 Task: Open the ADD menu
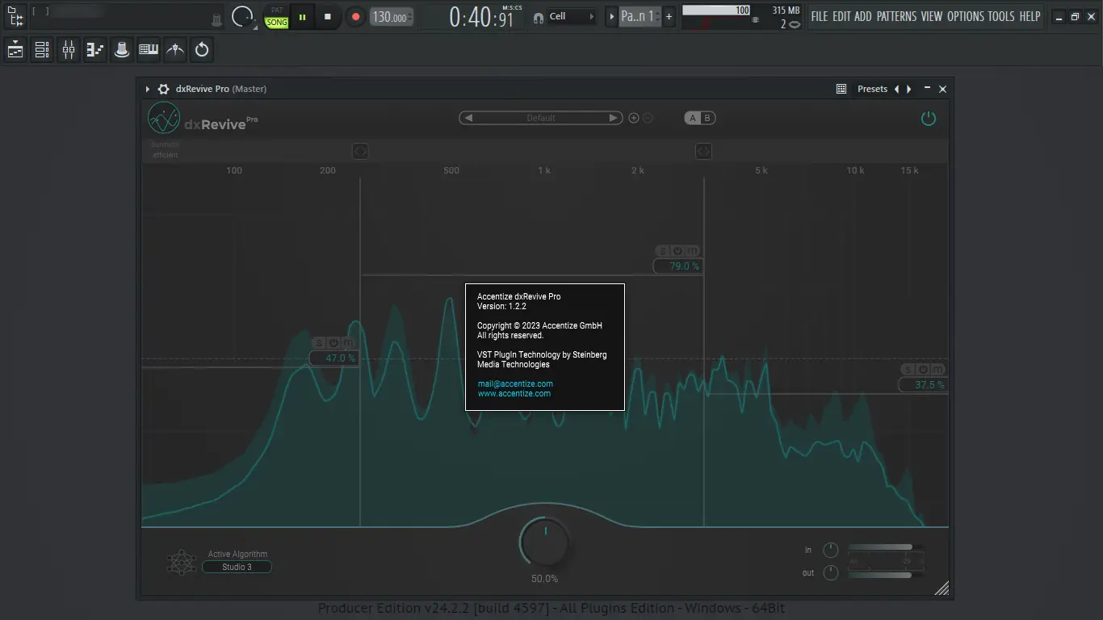863,16
